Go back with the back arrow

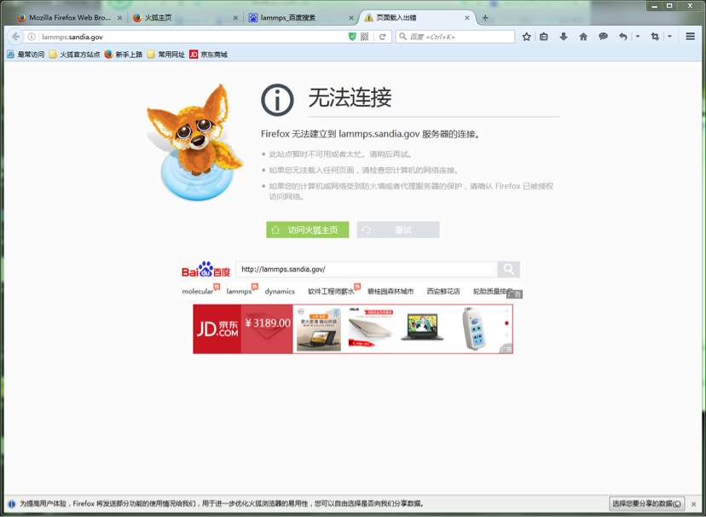(x=15, y=37)
